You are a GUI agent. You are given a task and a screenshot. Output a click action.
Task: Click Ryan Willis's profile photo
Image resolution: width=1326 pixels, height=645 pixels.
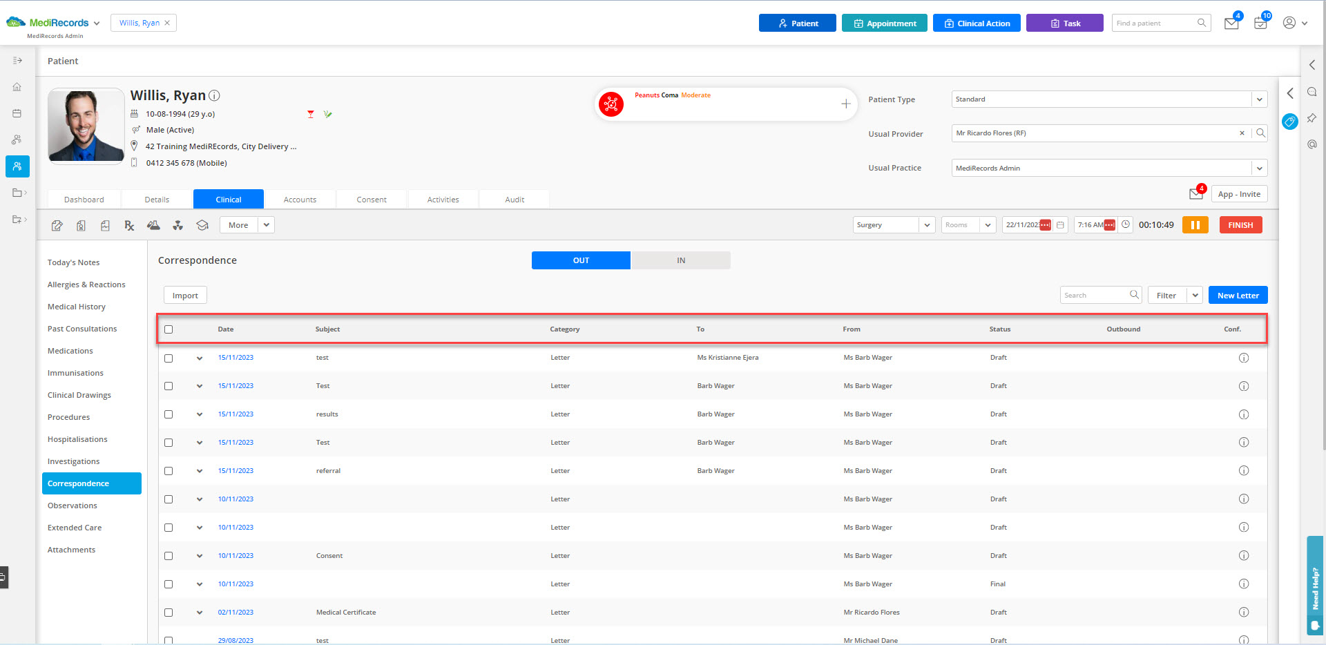(x=86, y=126)
